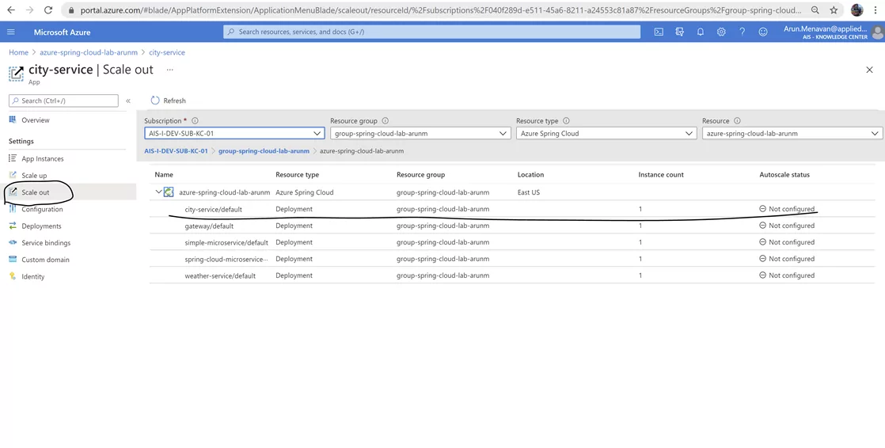Open the Subscription dropdown

pyautogui.click(x=234, y=134)
